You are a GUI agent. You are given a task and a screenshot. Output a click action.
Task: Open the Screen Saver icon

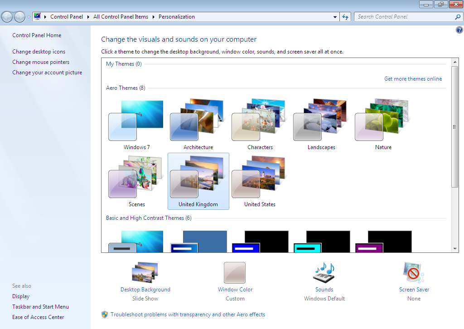[x=414, y=273]
